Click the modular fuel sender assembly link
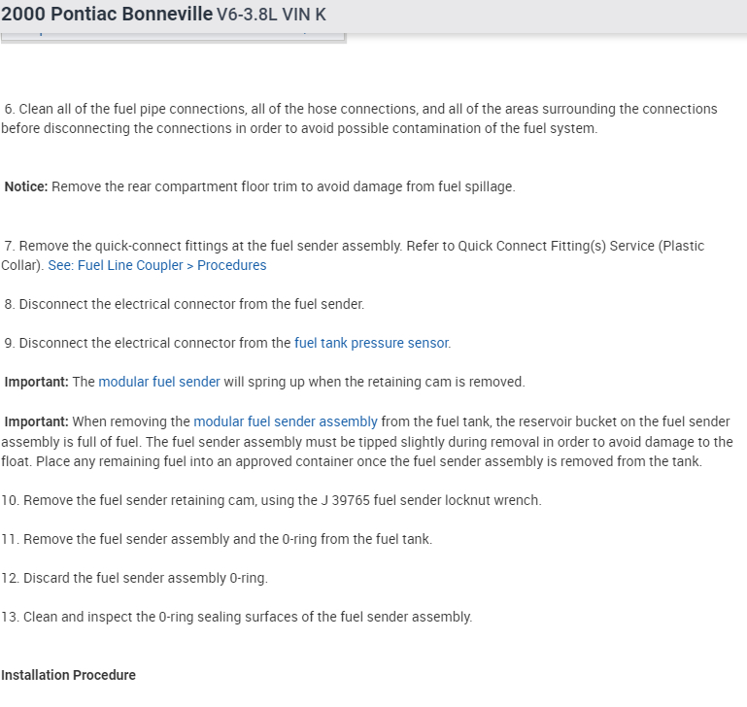This screenshot has height=707, width=747. pyautogui.click(x=286, y=421)
